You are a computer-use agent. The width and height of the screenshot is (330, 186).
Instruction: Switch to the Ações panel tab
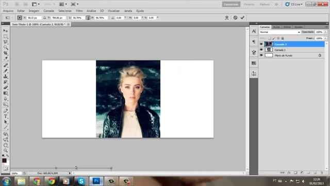point(276,27)
